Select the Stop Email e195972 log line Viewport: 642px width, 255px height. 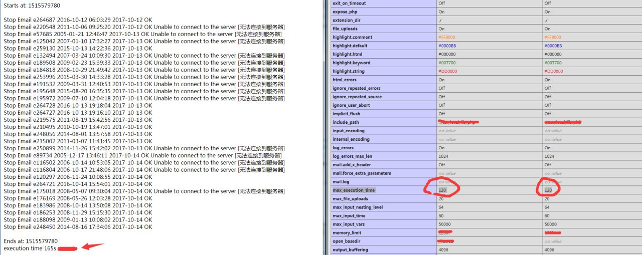tap(144, 98)
